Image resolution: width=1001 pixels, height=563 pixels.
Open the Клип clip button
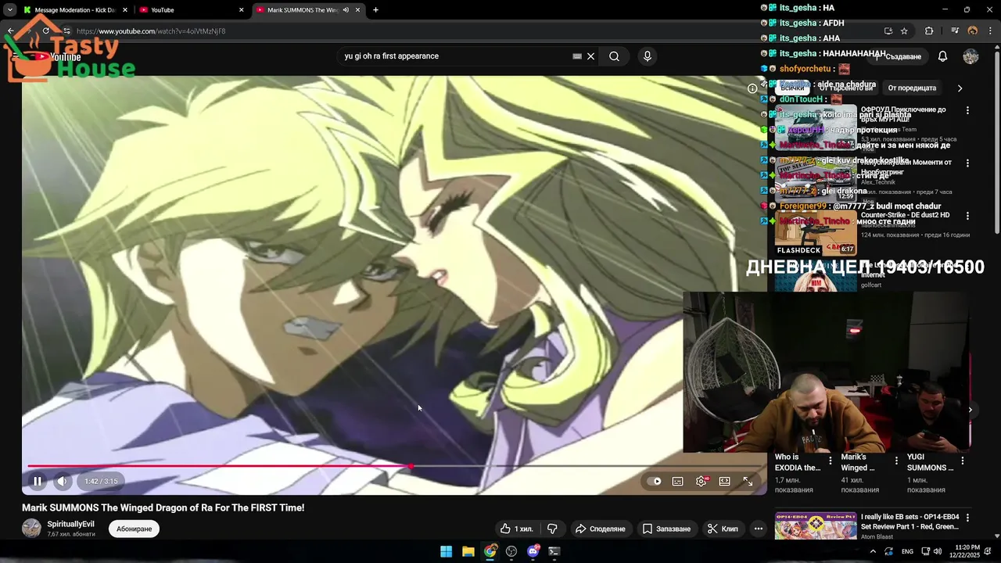coord(723,529)
